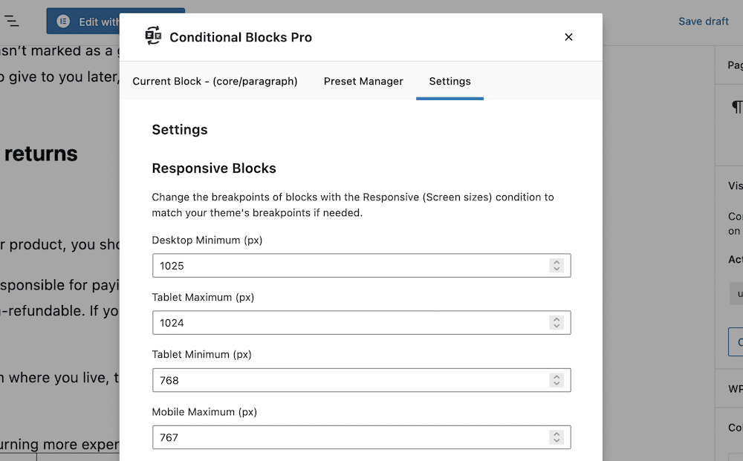Click the Elementor icon in Edit with button
Image resolution: width=743 pixels, height=461 pixels.
(63, 22)
